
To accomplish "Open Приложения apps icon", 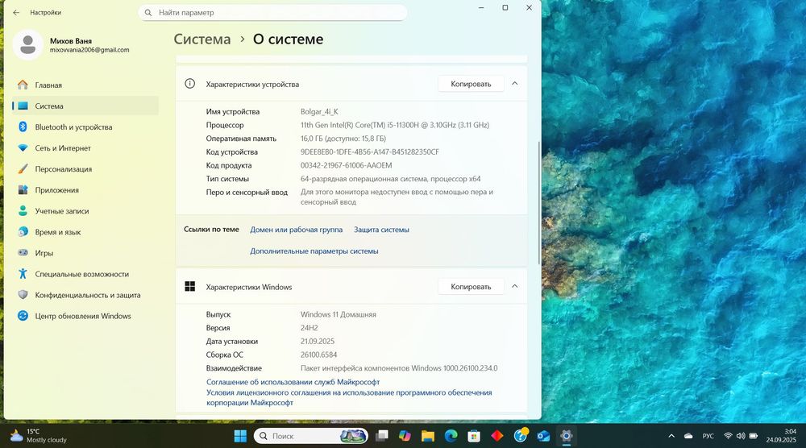I will tap(23, 190).
